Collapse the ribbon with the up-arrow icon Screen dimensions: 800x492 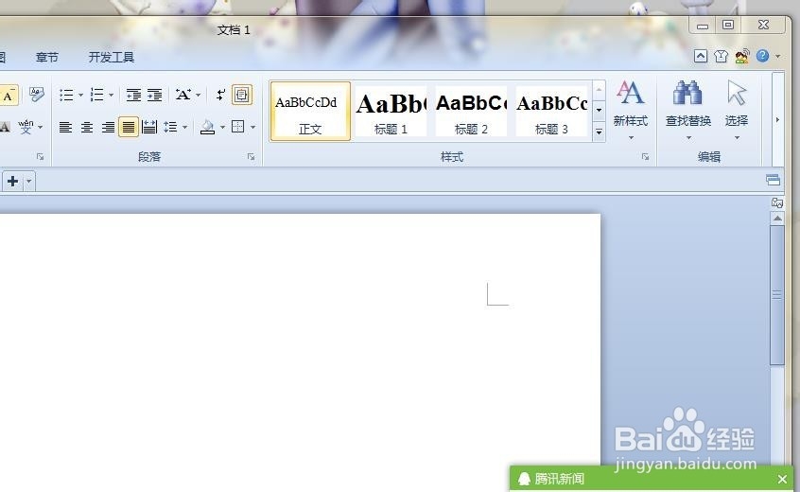701,56
